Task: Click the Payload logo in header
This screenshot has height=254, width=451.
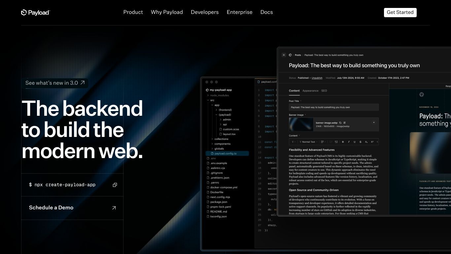Action: [x=35, y=13]
